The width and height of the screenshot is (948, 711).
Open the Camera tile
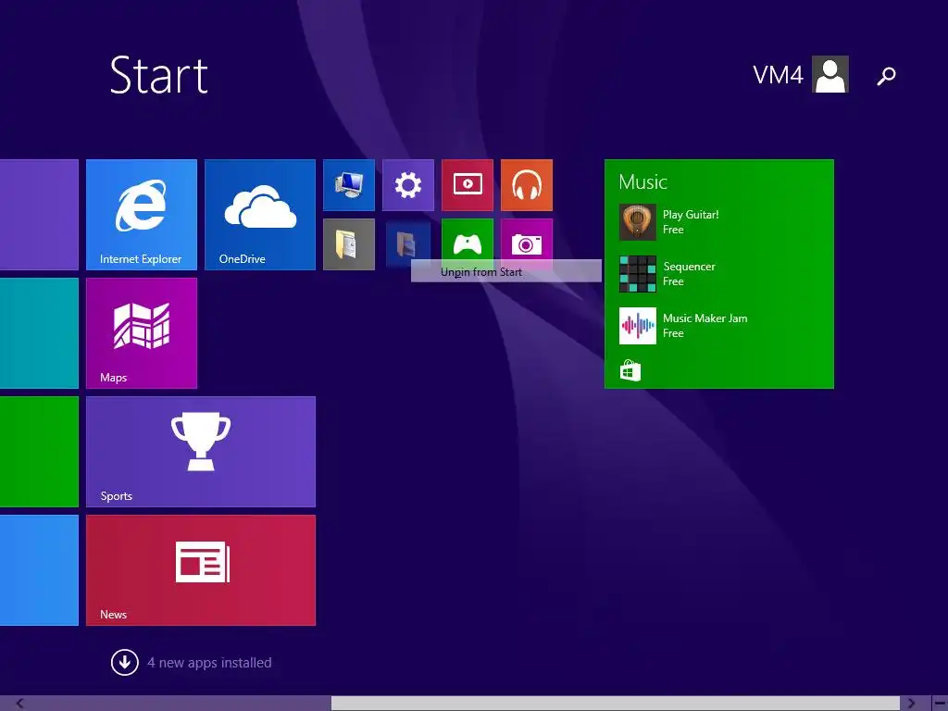(x=527, y=240)
